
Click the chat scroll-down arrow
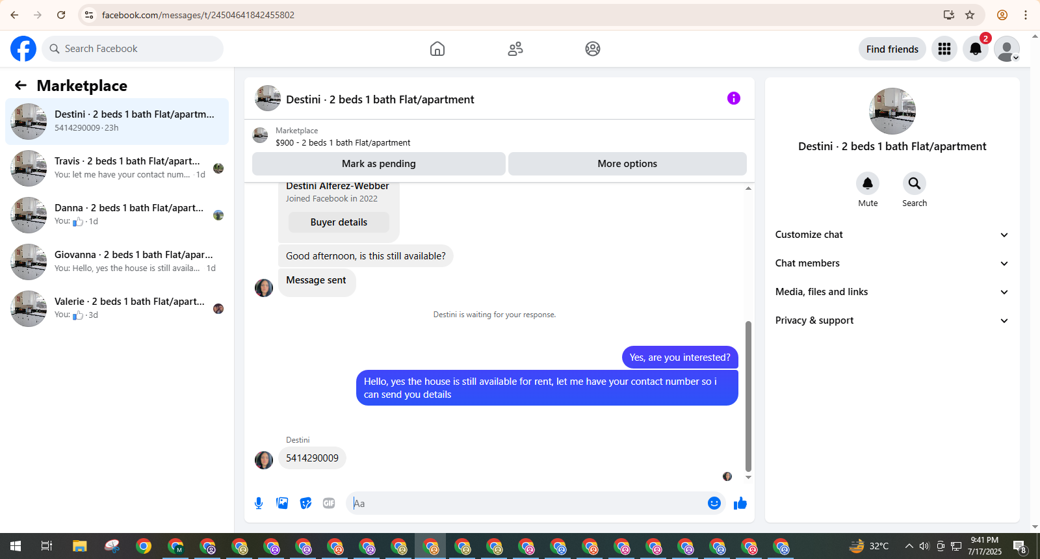(x=748, y=477)
